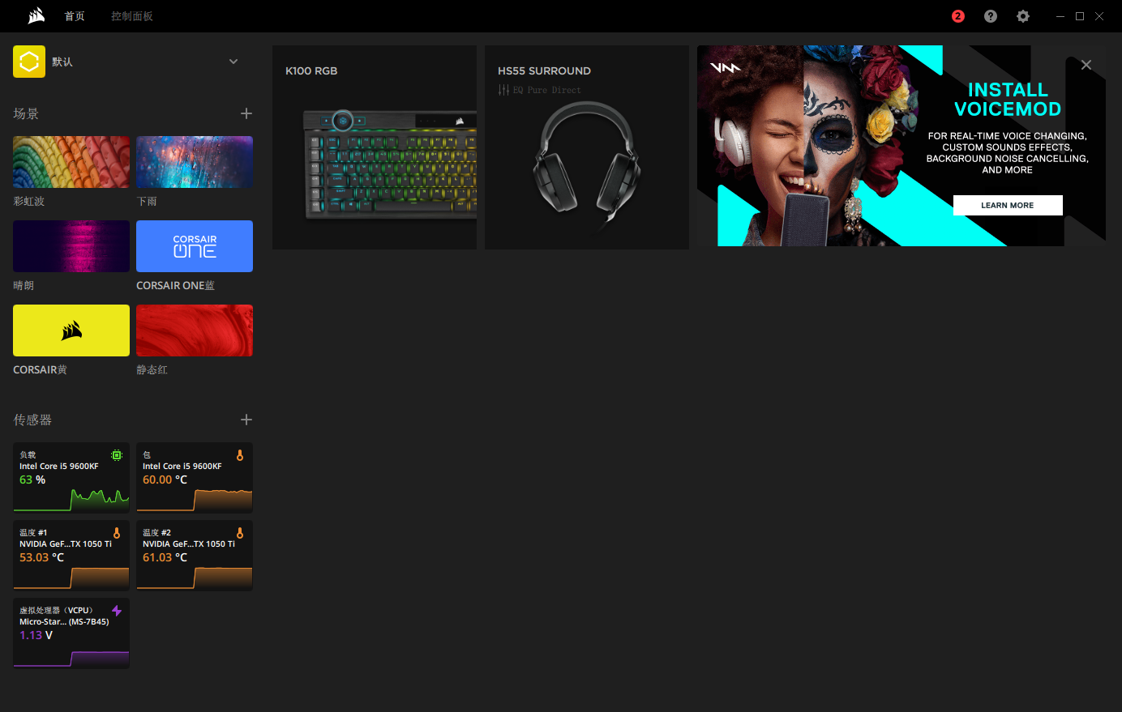Click the INSTALL VOICEMOD headline
This screenshot has width=1122, height=712.
pyautogui.click(x=1008, y=100)
